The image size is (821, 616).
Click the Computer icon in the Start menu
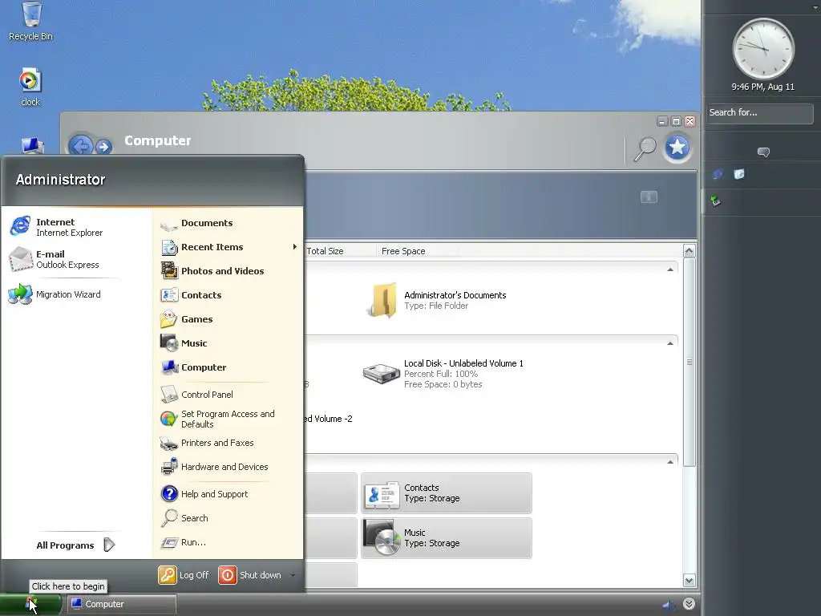coord(169,367)
